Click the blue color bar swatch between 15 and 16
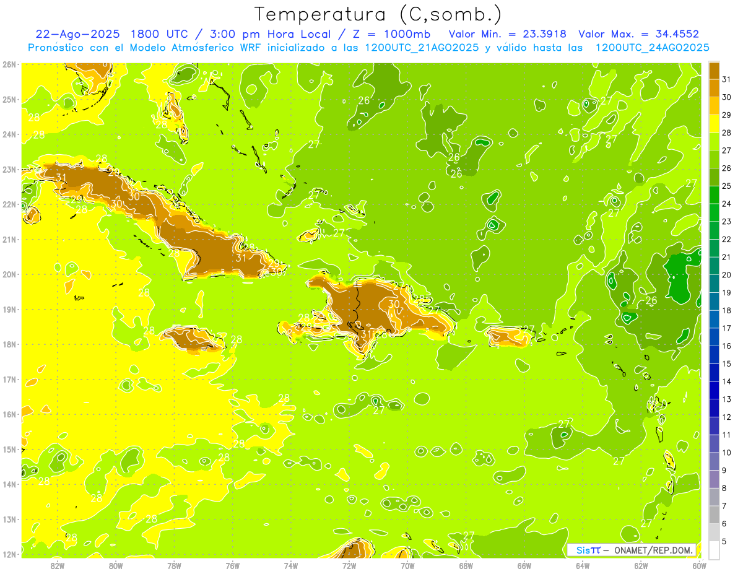Screen dimensions: 743x574 [x=714, y=354]
